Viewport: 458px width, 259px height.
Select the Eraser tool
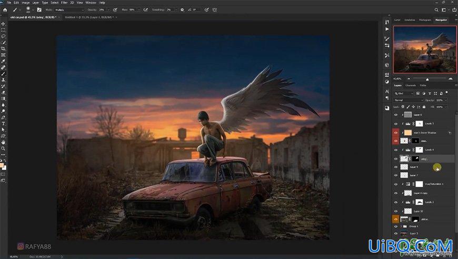pyautogui.click(x=3, y=92)
